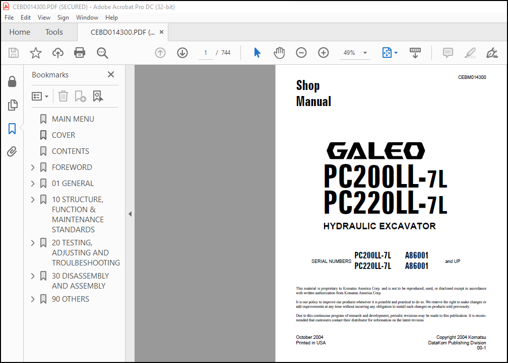Click the 744 total pages text
Viewport: 508px width, 363px height.
(x=226, y=53)
